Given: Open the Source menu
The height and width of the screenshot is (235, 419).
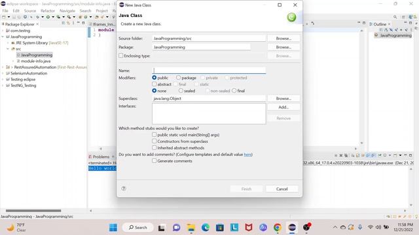Looking at the screenshot, I should pyautogui.click(x=30, y=10).
